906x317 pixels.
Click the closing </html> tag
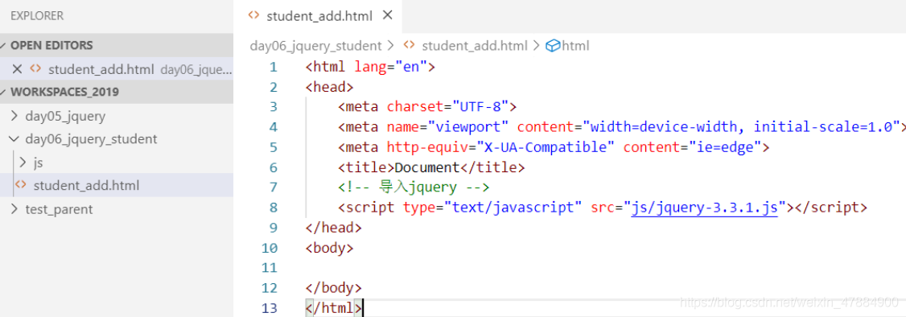click(x=333, y=308)
